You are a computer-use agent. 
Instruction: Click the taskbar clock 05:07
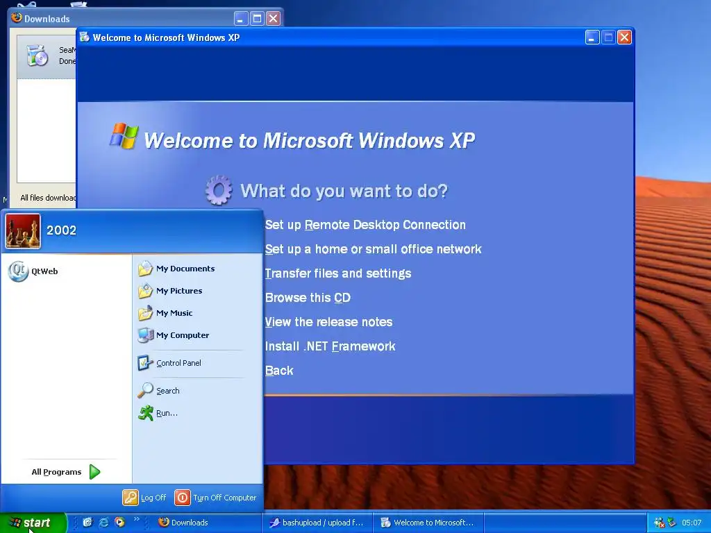pos(692,523)
